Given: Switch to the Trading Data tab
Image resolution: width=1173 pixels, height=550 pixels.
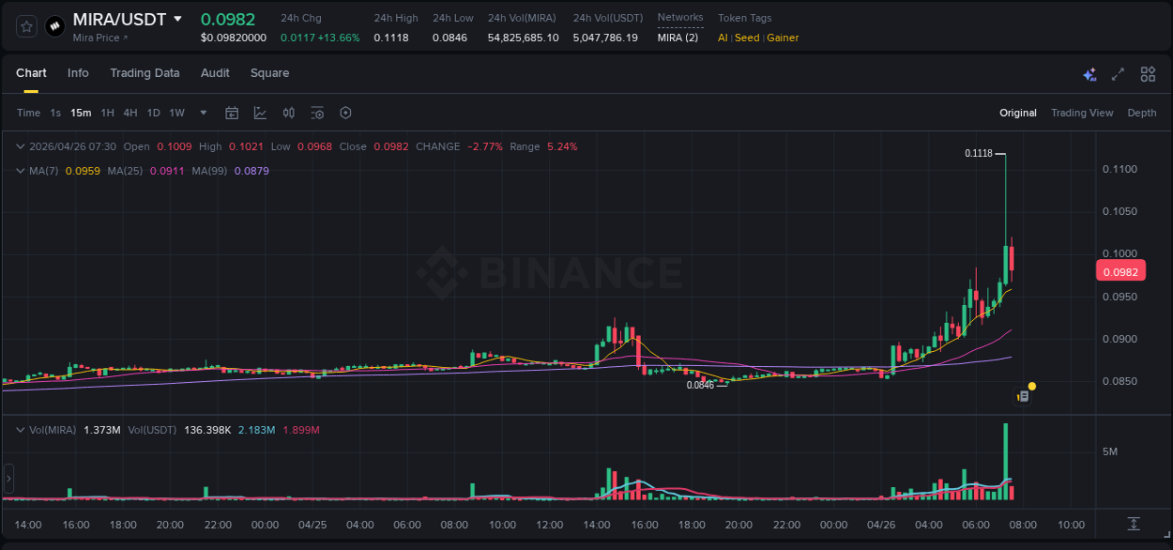Looking at the screenshot, I should click(145, 72).
